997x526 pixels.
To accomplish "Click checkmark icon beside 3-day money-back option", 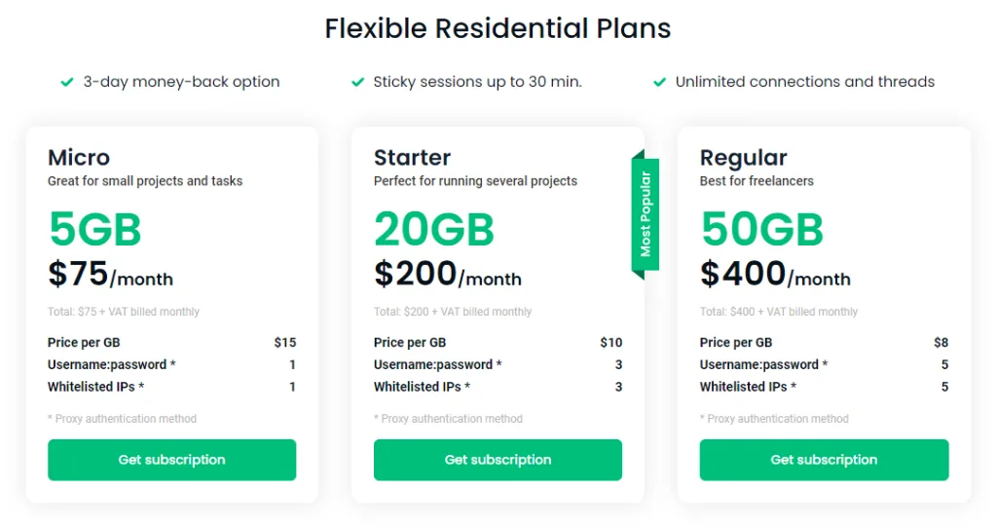I will 67,83.
